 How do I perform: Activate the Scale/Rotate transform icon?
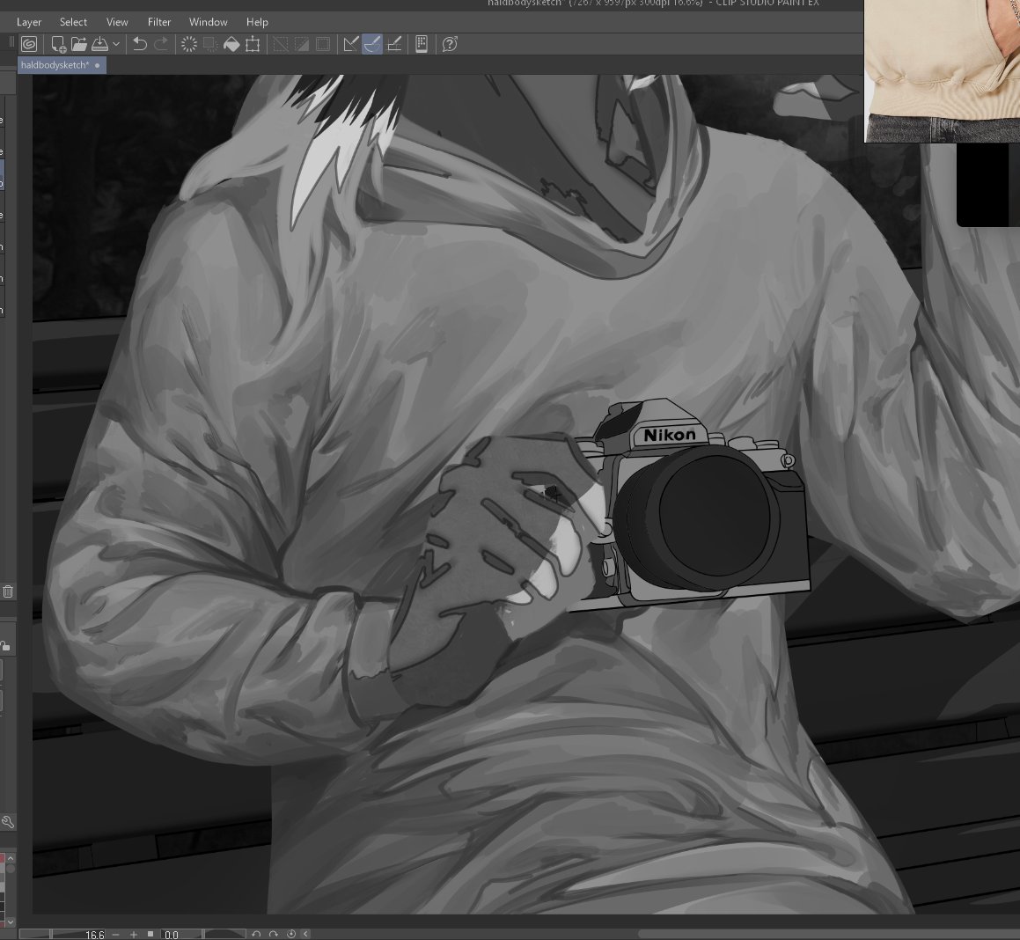(x=253, y=44)
